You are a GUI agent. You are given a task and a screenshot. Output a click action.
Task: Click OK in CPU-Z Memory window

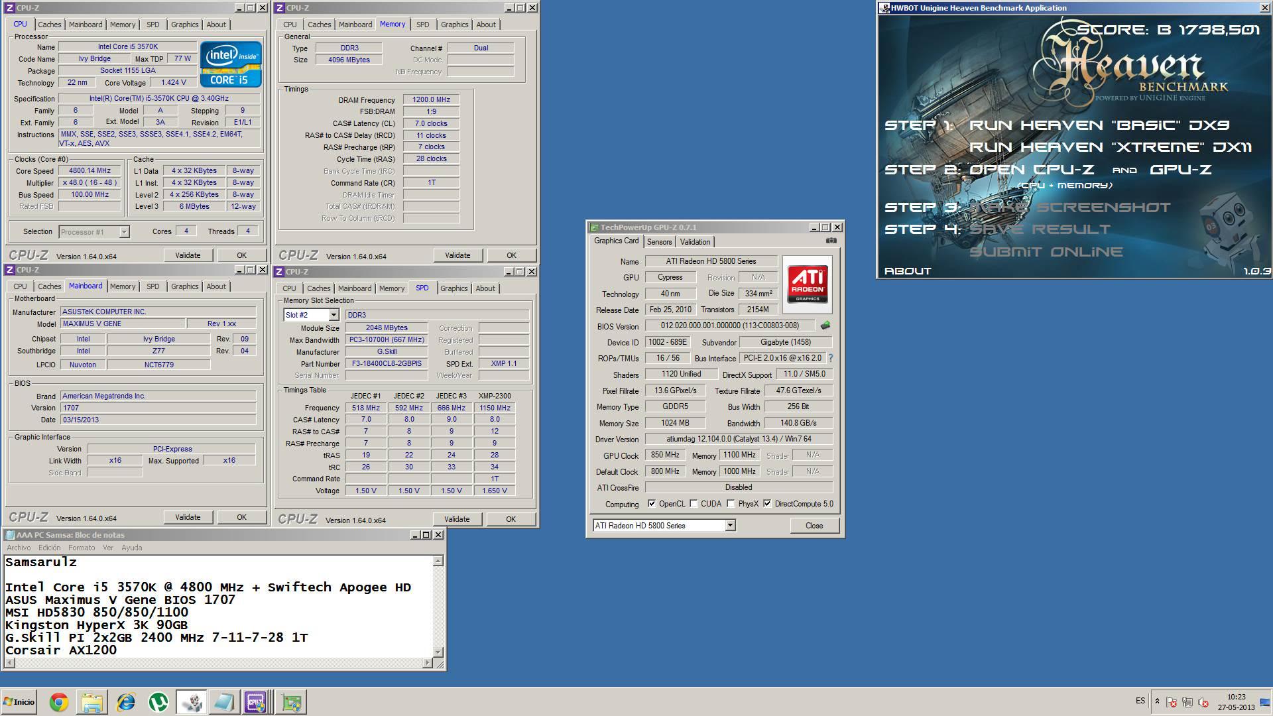pos(511,255)
